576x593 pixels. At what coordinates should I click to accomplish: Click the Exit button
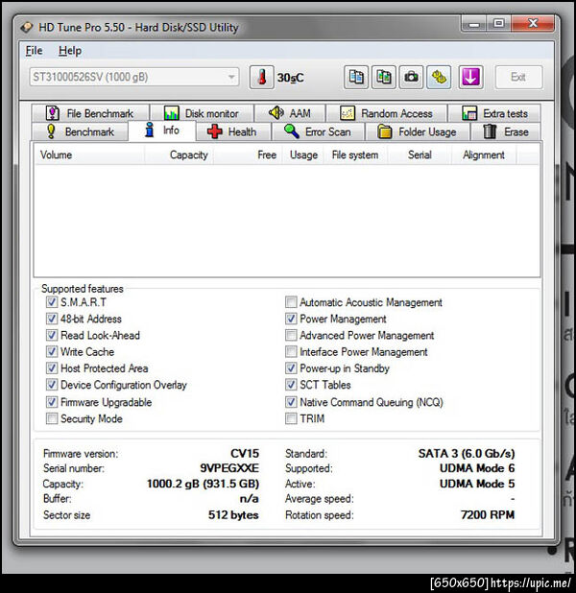[518, 77]
